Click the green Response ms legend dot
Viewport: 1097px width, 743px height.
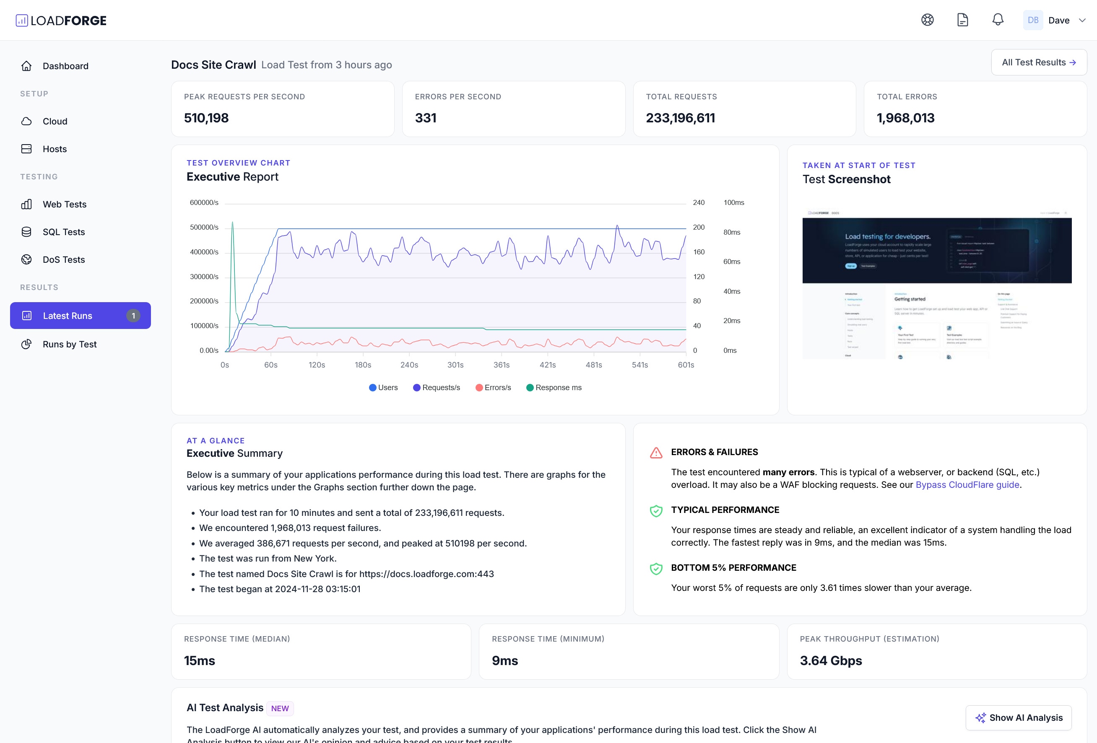click(x=530, y=387)
